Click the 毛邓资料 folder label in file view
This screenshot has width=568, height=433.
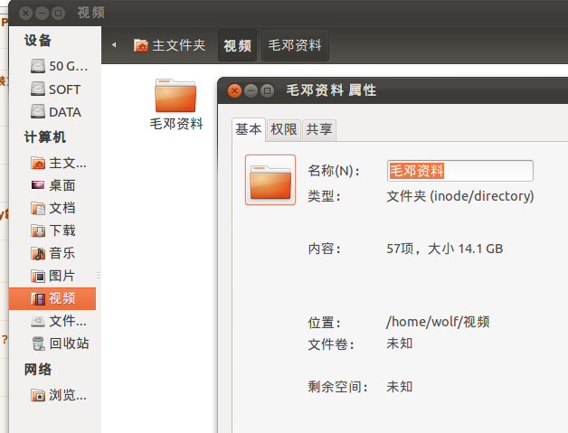[x=176, y=124]
